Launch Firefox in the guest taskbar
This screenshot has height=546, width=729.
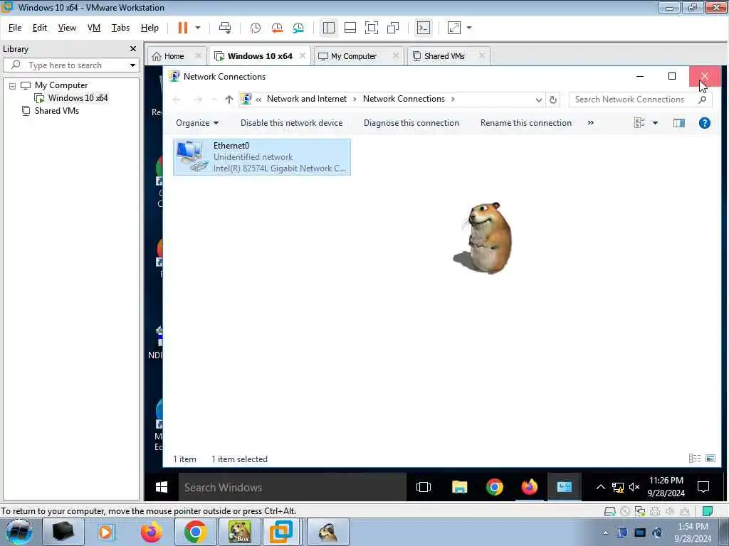point(530,487)
